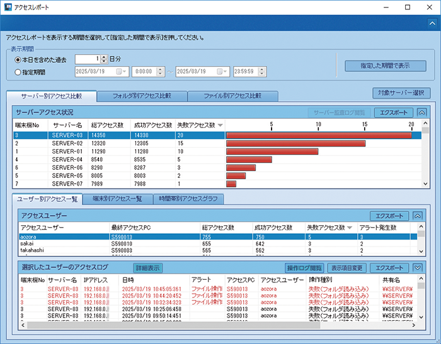Click access log horizontal scrollbar thumb
Image resolution: width=441 pixels, height=344 pixels.
point(173,325)
